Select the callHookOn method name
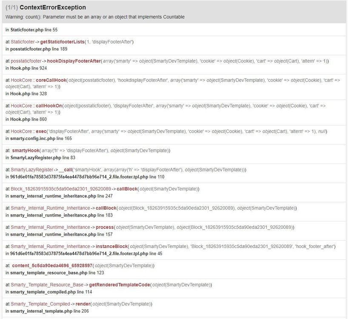Screen dimensions: 348x319 point(49,105)
